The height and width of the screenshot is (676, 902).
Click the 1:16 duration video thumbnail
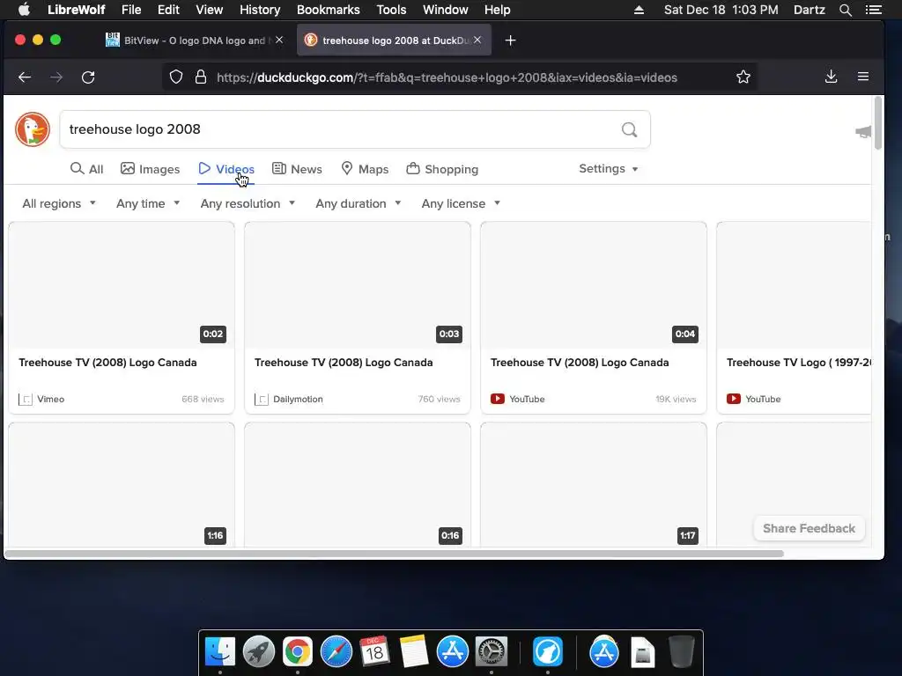click(122, 484)
